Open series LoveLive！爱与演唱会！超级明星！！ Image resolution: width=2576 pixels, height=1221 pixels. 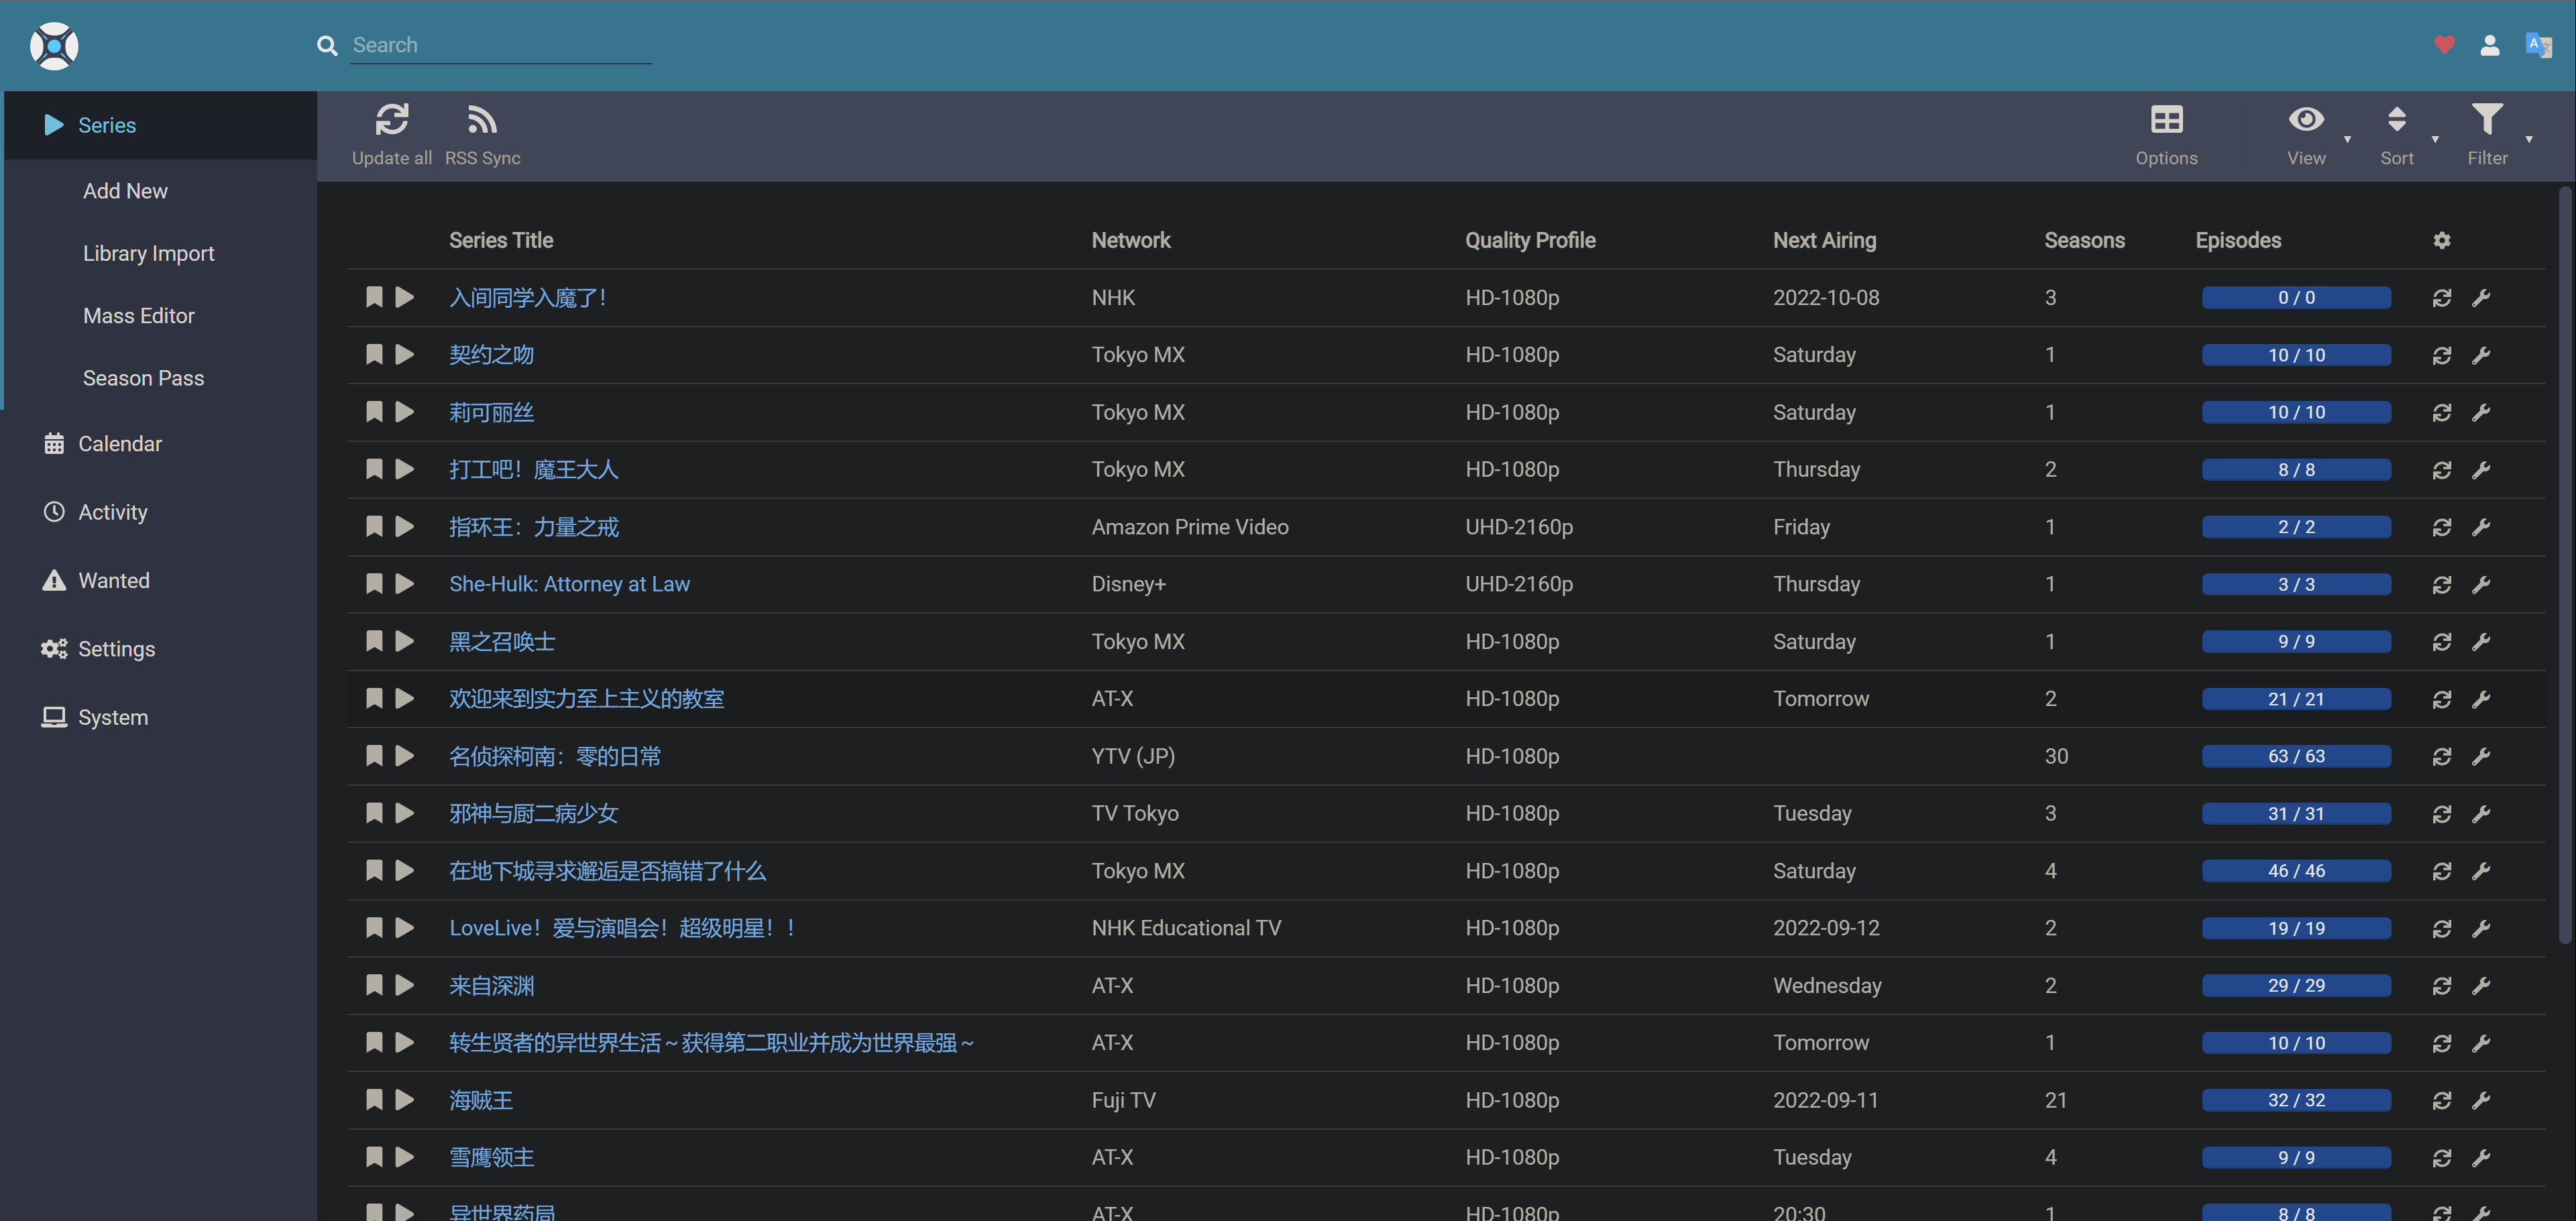[x=623, y=928]
